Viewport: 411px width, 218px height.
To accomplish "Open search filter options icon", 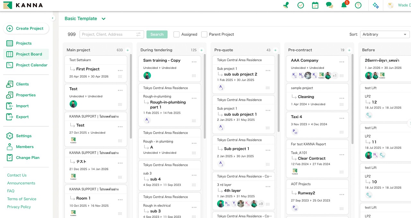I will (138, 34).
